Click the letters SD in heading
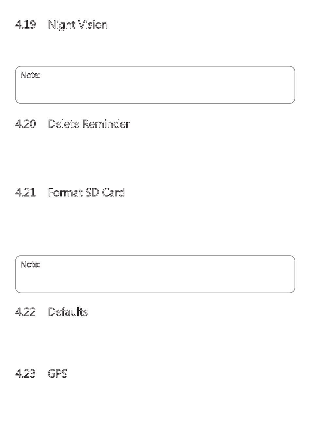 (x=92, y=192)
